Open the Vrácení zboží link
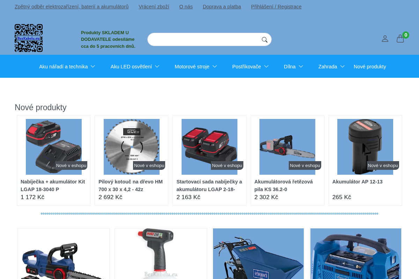The width and height of the screenshot is (419, 279). click(x=154, y=7)
